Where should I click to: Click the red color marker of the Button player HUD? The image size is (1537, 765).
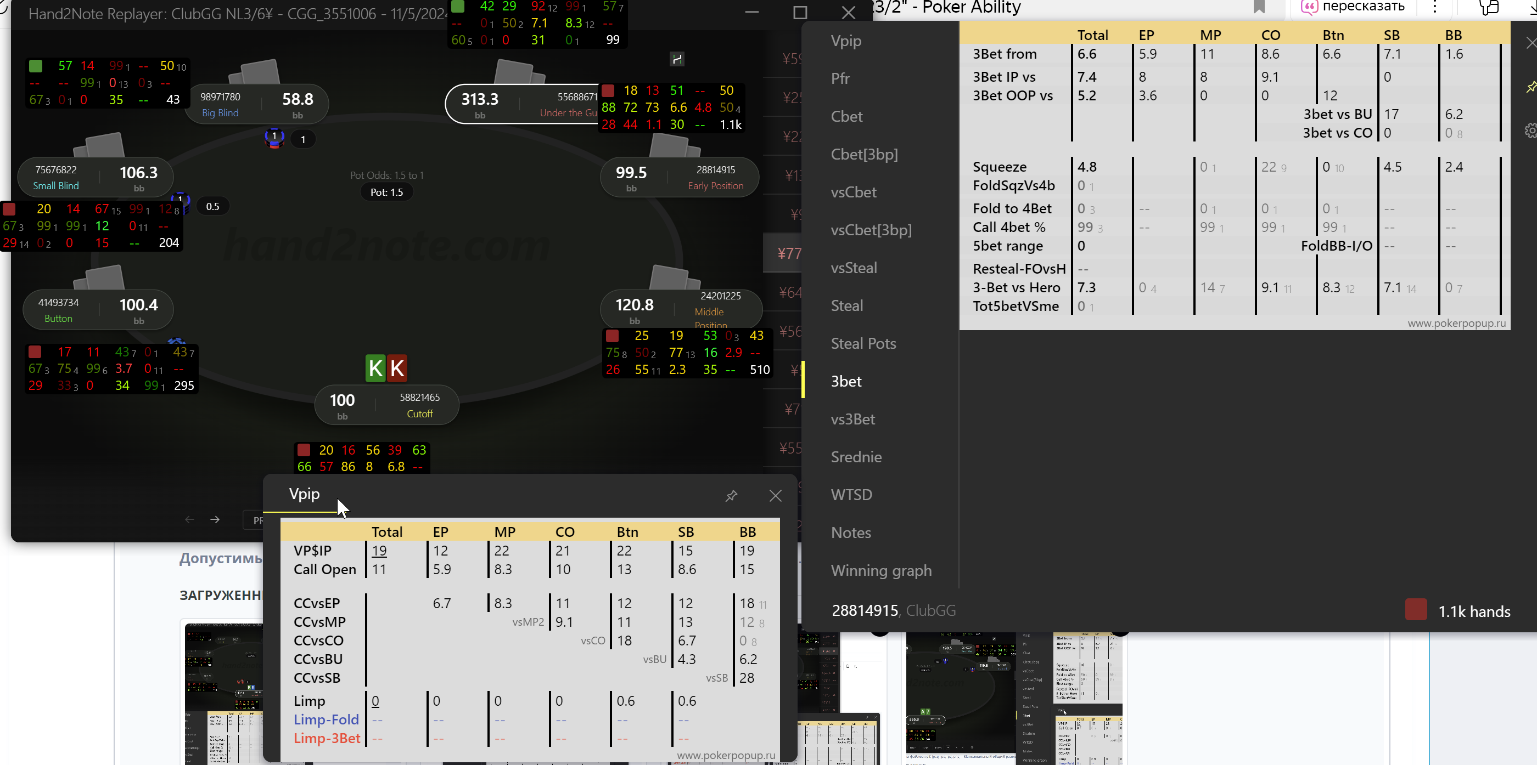pyautogui.click(x=35, y=352)
